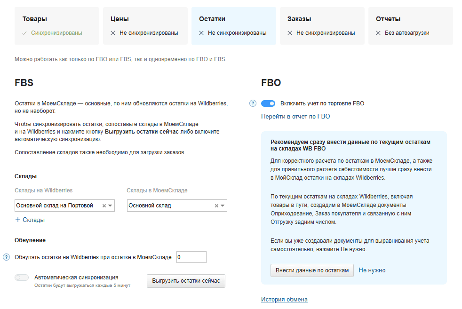Image resolution: width=462 pixels, height=309 pixels.
Task: Disable the FBO trade accounting toggle
Action: pos(268,103)
